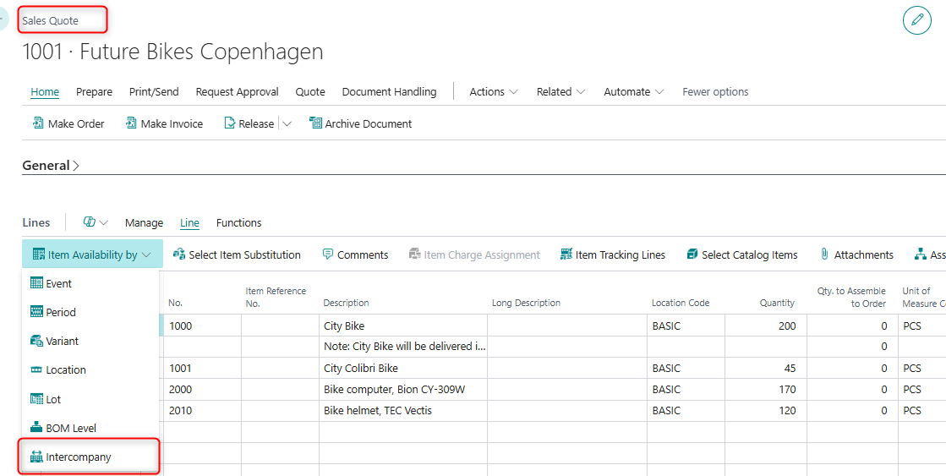This screenshot has height=476, width=946.
Task: Choose BOM Level availability option
Action: [71, 428]
